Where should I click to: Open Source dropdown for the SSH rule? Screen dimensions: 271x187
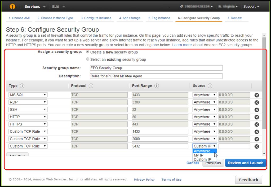205,109
